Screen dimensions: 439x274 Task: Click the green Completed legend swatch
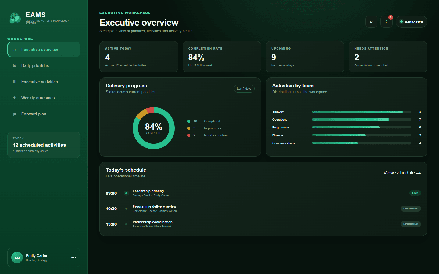pyautogui.click(x=189, y=121)
